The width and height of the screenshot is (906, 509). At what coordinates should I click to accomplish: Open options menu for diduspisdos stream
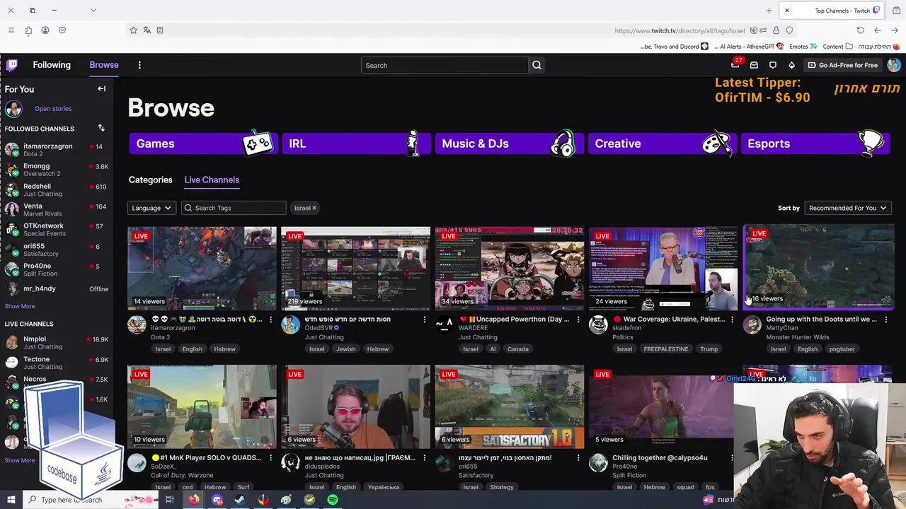[424, 458]
